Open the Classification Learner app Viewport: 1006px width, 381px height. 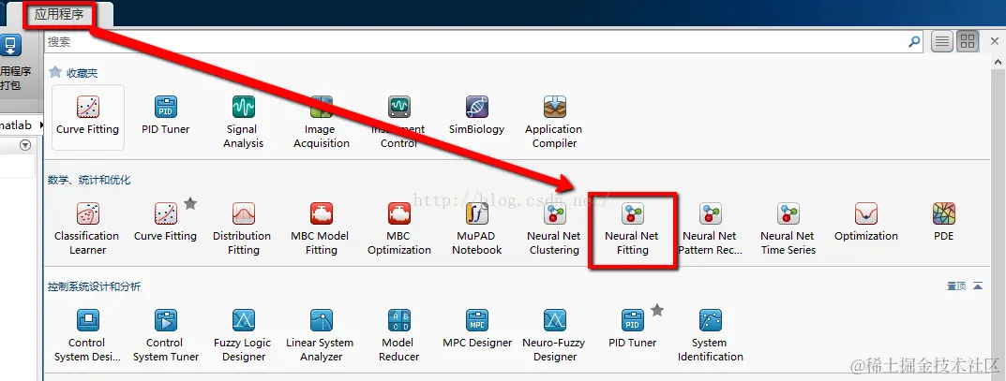(87, 228)
